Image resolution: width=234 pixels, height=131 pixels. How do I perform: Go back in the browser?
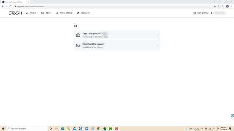pos(3,7)
